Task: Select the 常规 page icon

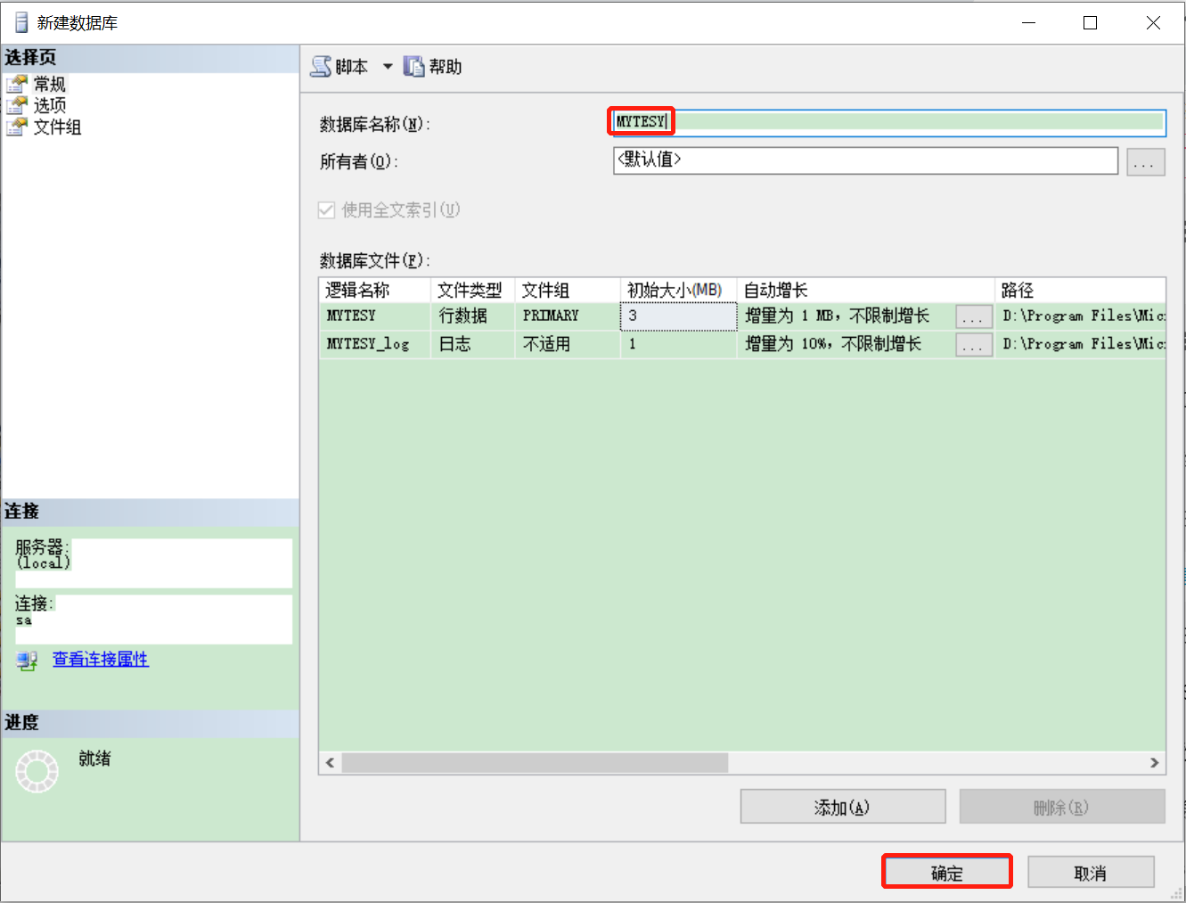Action: pyautogui.click(x=17, y=84)
